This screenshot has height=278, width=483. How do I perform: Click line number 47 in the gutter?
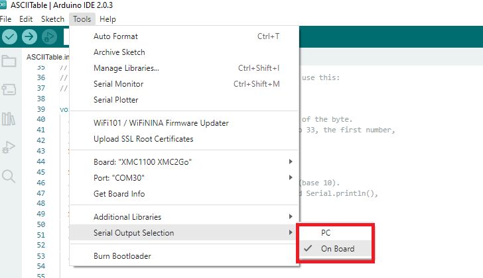pos(40,193)
